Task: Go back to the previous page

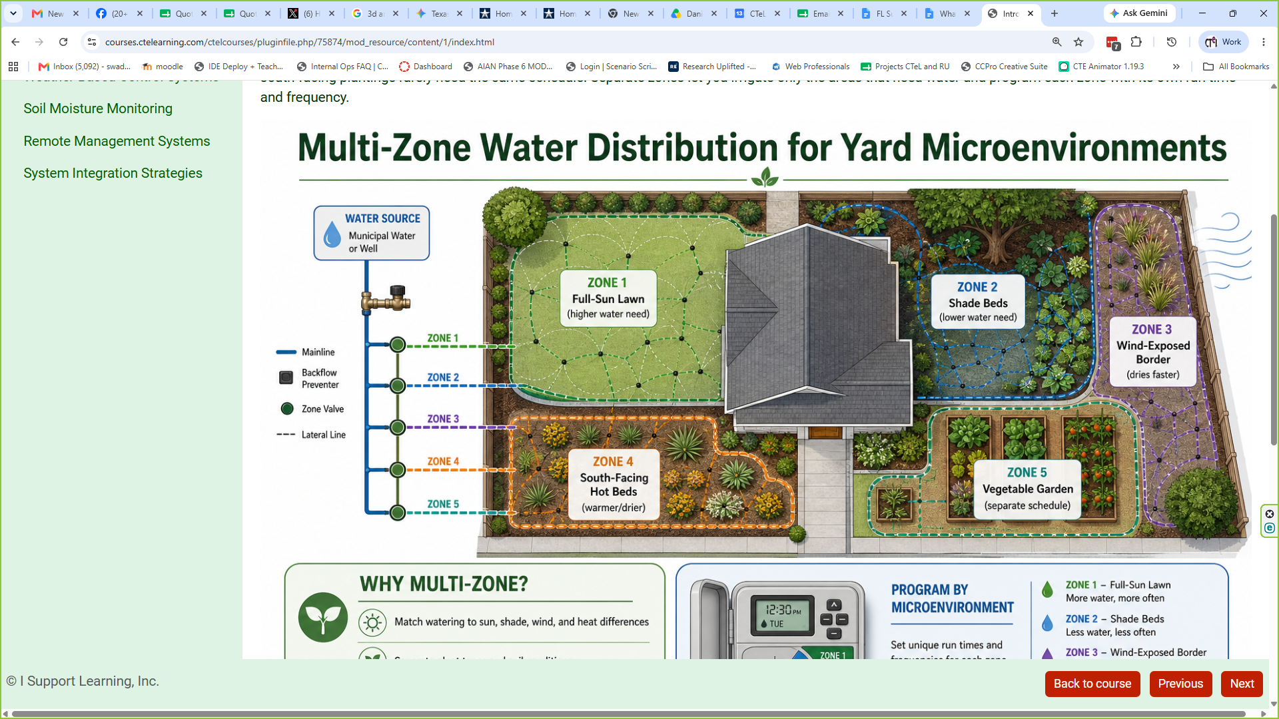Action: tap(15, 42)
